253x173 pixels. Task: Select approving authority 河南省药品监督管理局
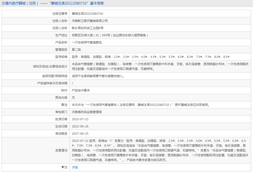pos(87,112)
